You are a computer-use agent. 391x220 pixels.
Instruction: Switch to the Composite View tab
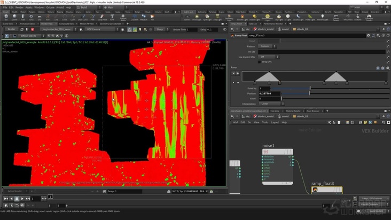tap(66, 23)
